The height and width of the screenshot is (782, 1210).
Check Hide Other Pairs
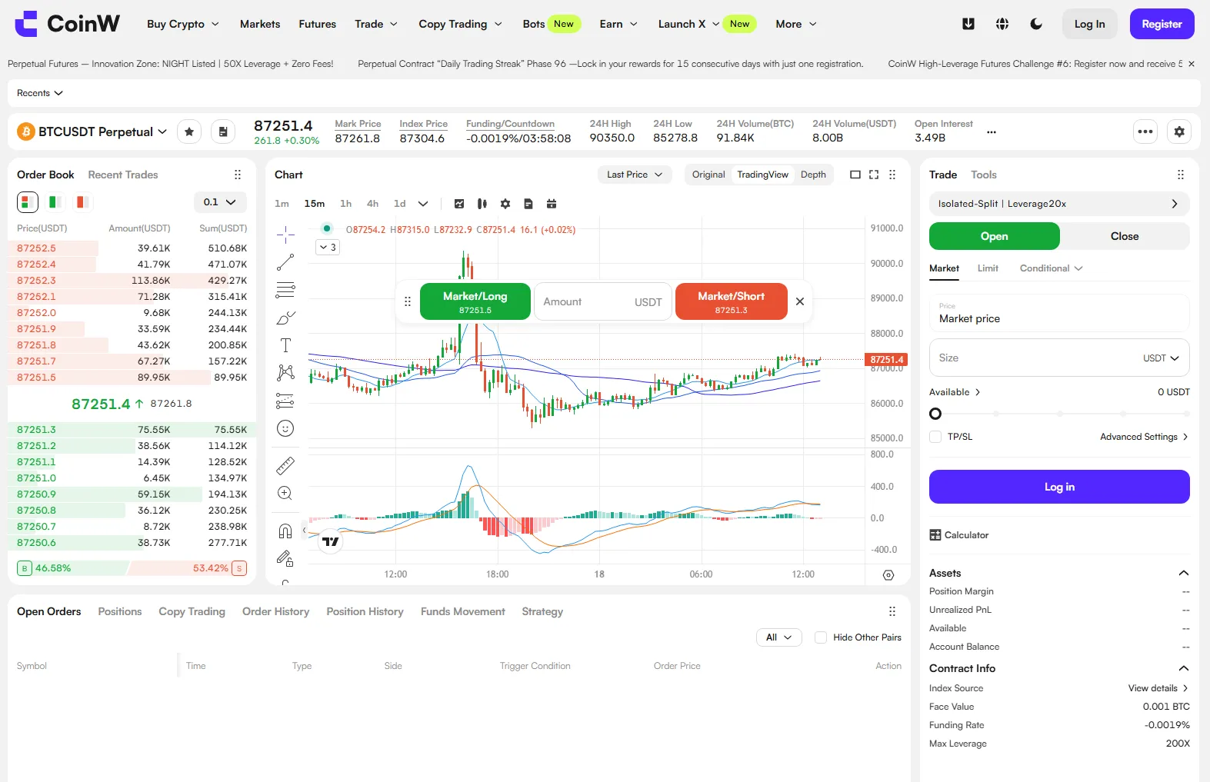coord(821,637)
